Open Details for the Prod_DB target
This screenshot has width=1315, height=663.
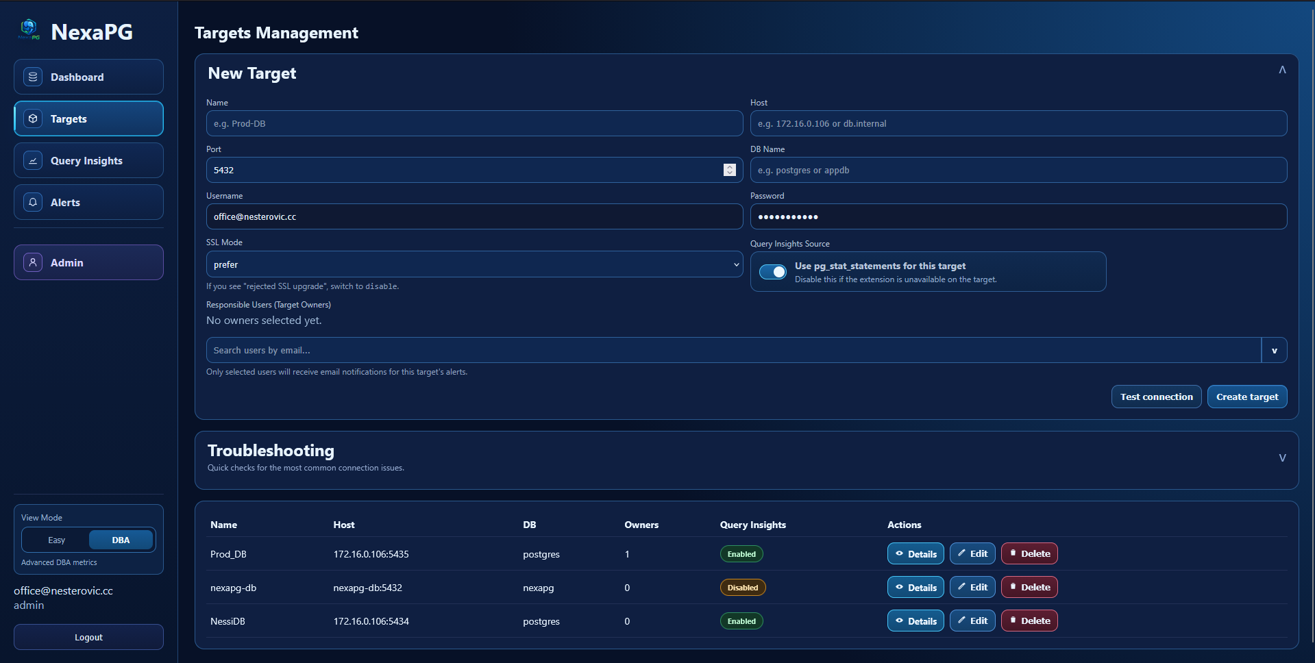(x=915, y=553)
